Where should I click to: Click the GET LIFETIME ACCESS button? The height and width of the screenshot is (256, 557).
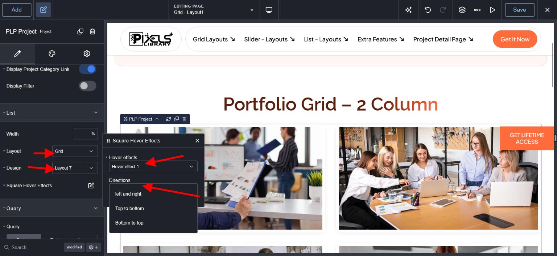pyautogui.click(x=527, y=138)
